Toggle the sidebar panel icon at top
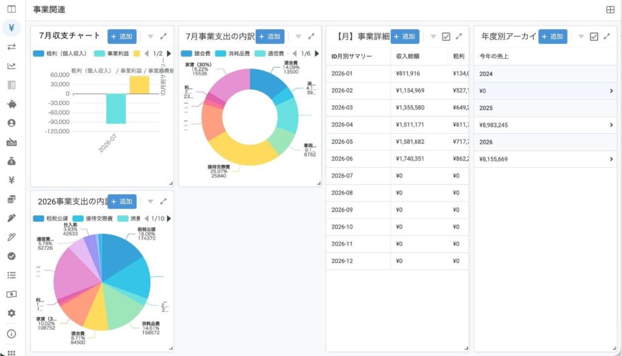Image resolution: width=622 pixels, height=356 pixels. coord(12,9)
